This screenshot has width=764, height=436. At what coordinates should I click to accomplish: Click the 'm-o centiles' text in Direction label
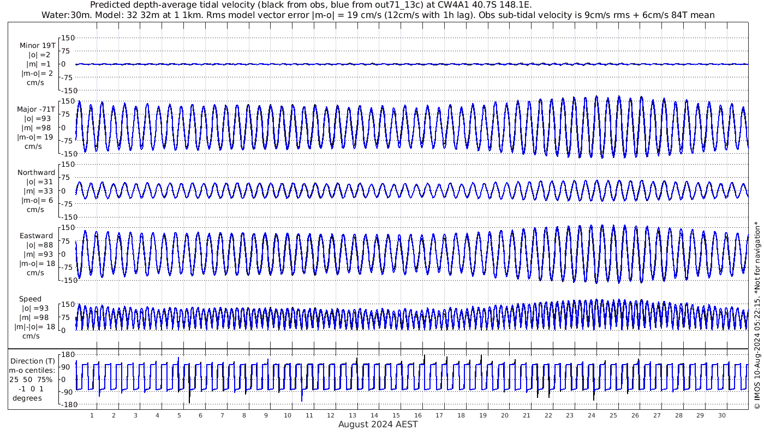pyautogui.click(x=32, y=371)
